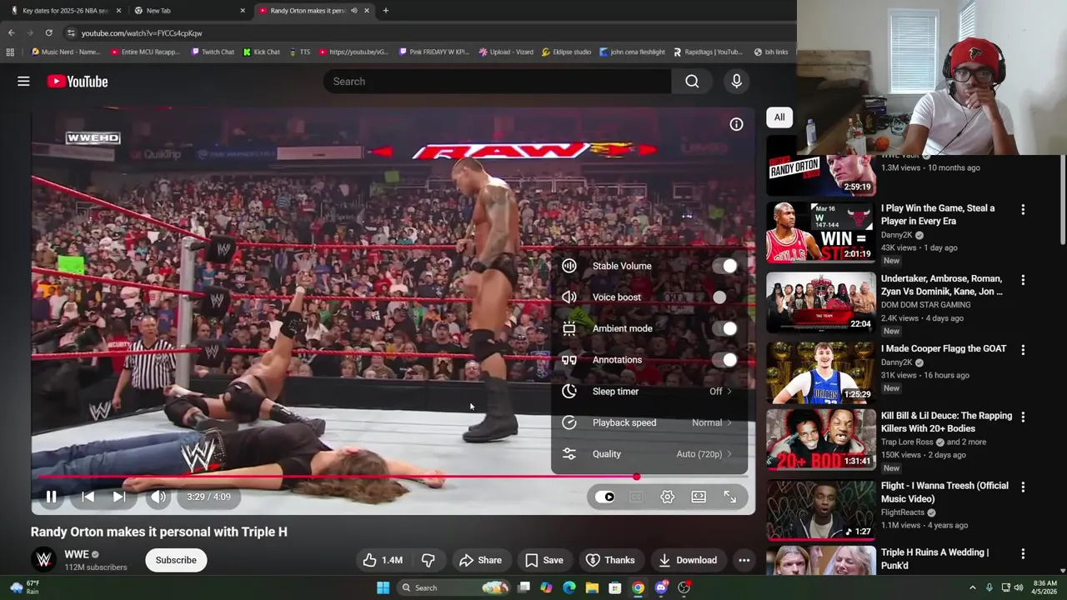Image resolution: width=1067 pixels, height=600 pixels.
Task: Download the video
Action: coord(688,560)
